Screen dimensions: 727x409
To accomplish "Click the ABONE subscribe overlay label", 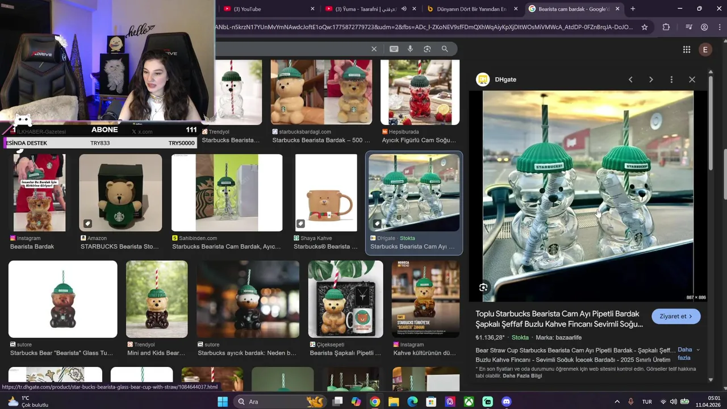I will [105, 130].
